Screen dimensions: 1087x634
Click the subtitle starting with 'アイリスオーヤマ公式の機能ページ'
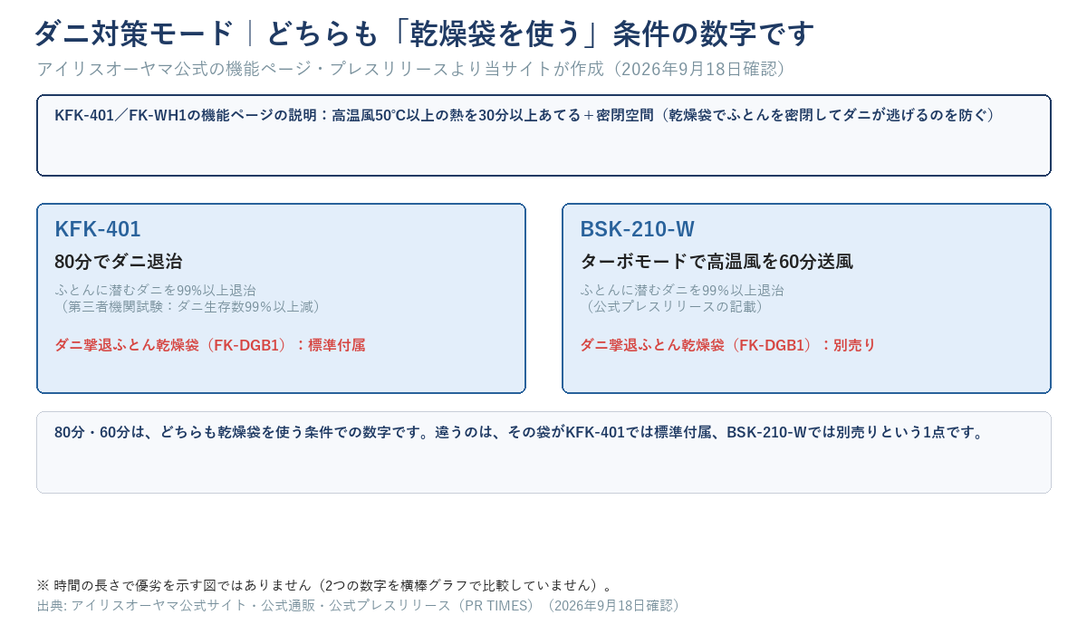pos(410,69)
